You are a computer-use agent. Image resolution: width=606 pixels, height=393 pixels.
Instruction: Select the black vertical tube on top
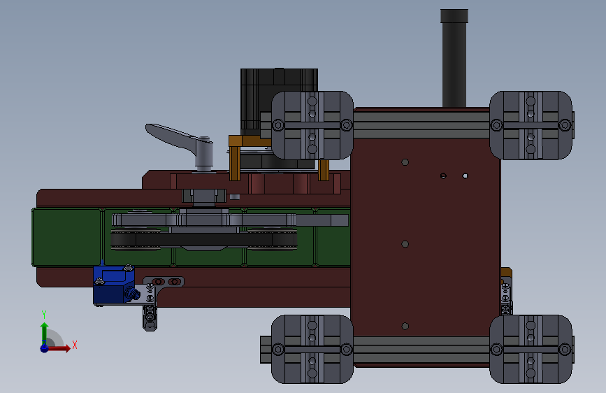454,58
